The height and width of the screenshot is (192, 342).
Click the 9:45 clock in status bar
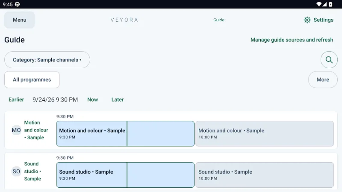(x=8, y=4)
